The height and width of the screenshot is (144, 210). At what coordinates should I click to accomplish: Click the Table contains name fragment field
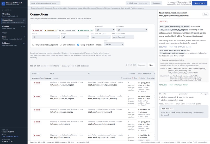tap(123, 37)
